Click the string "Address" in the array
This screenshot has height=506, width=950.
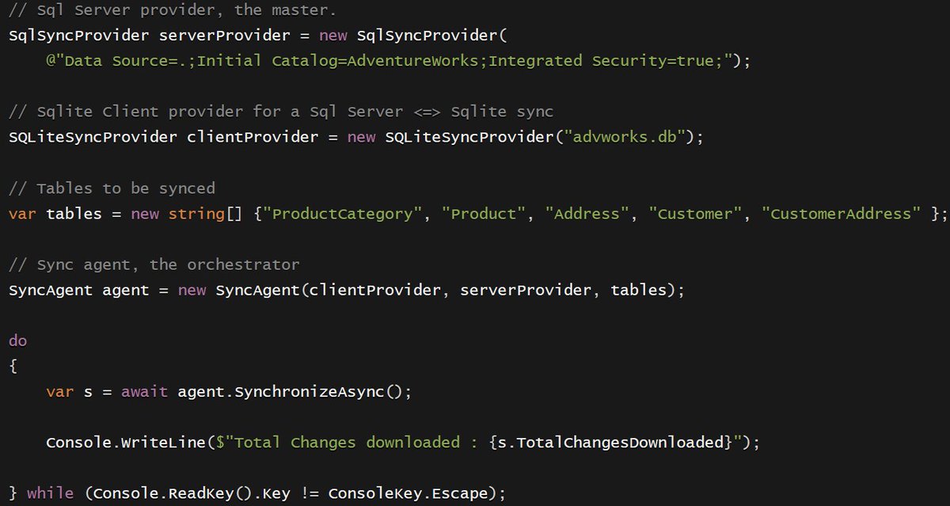pyautogui.click(x=587, y=214)
